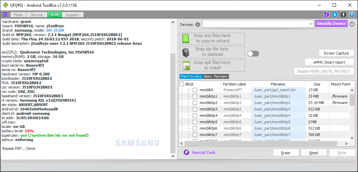This screenshot has width=358, height=172.
Task: Click the Bypass FRP... Done. log line
Action: 19,148
